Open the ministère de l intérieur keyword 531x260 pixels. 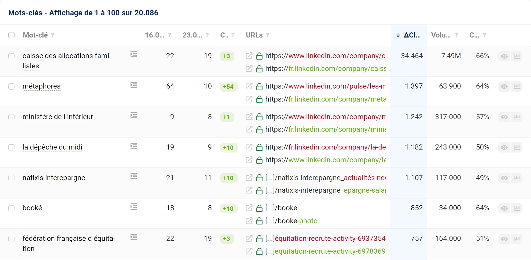(58, 117)
